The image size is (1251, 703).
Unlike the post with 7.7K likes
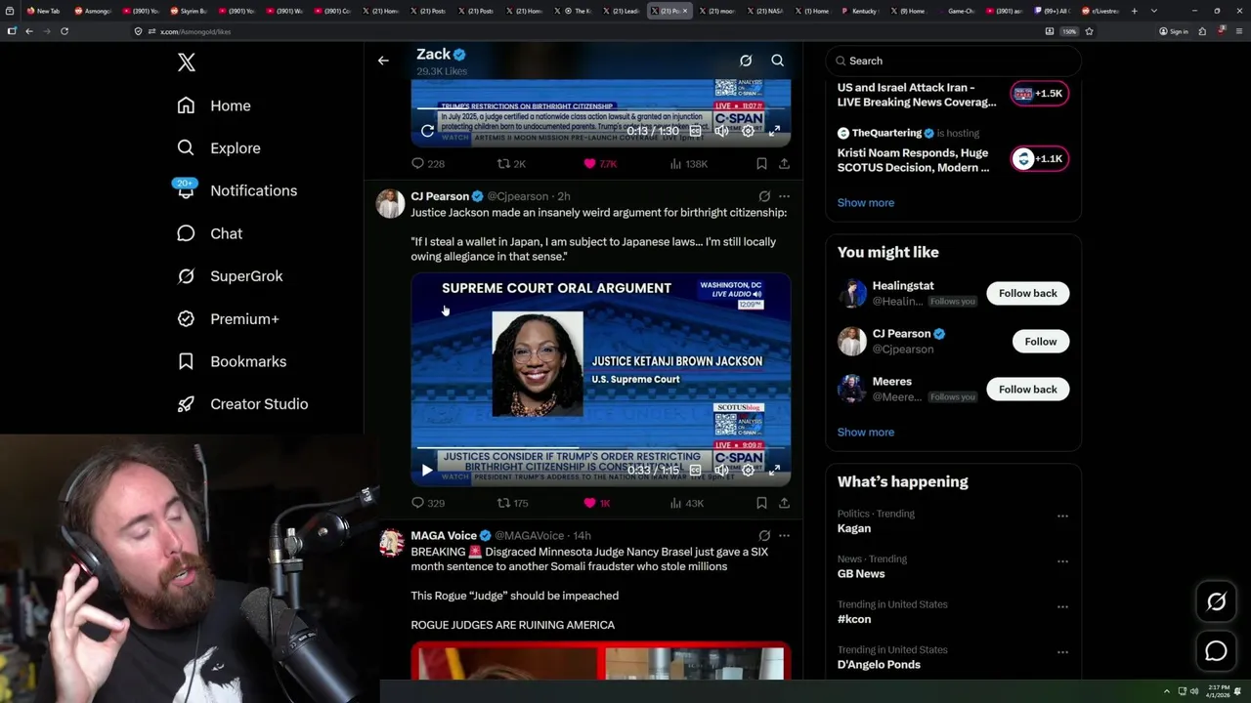[x=599, y=164]
